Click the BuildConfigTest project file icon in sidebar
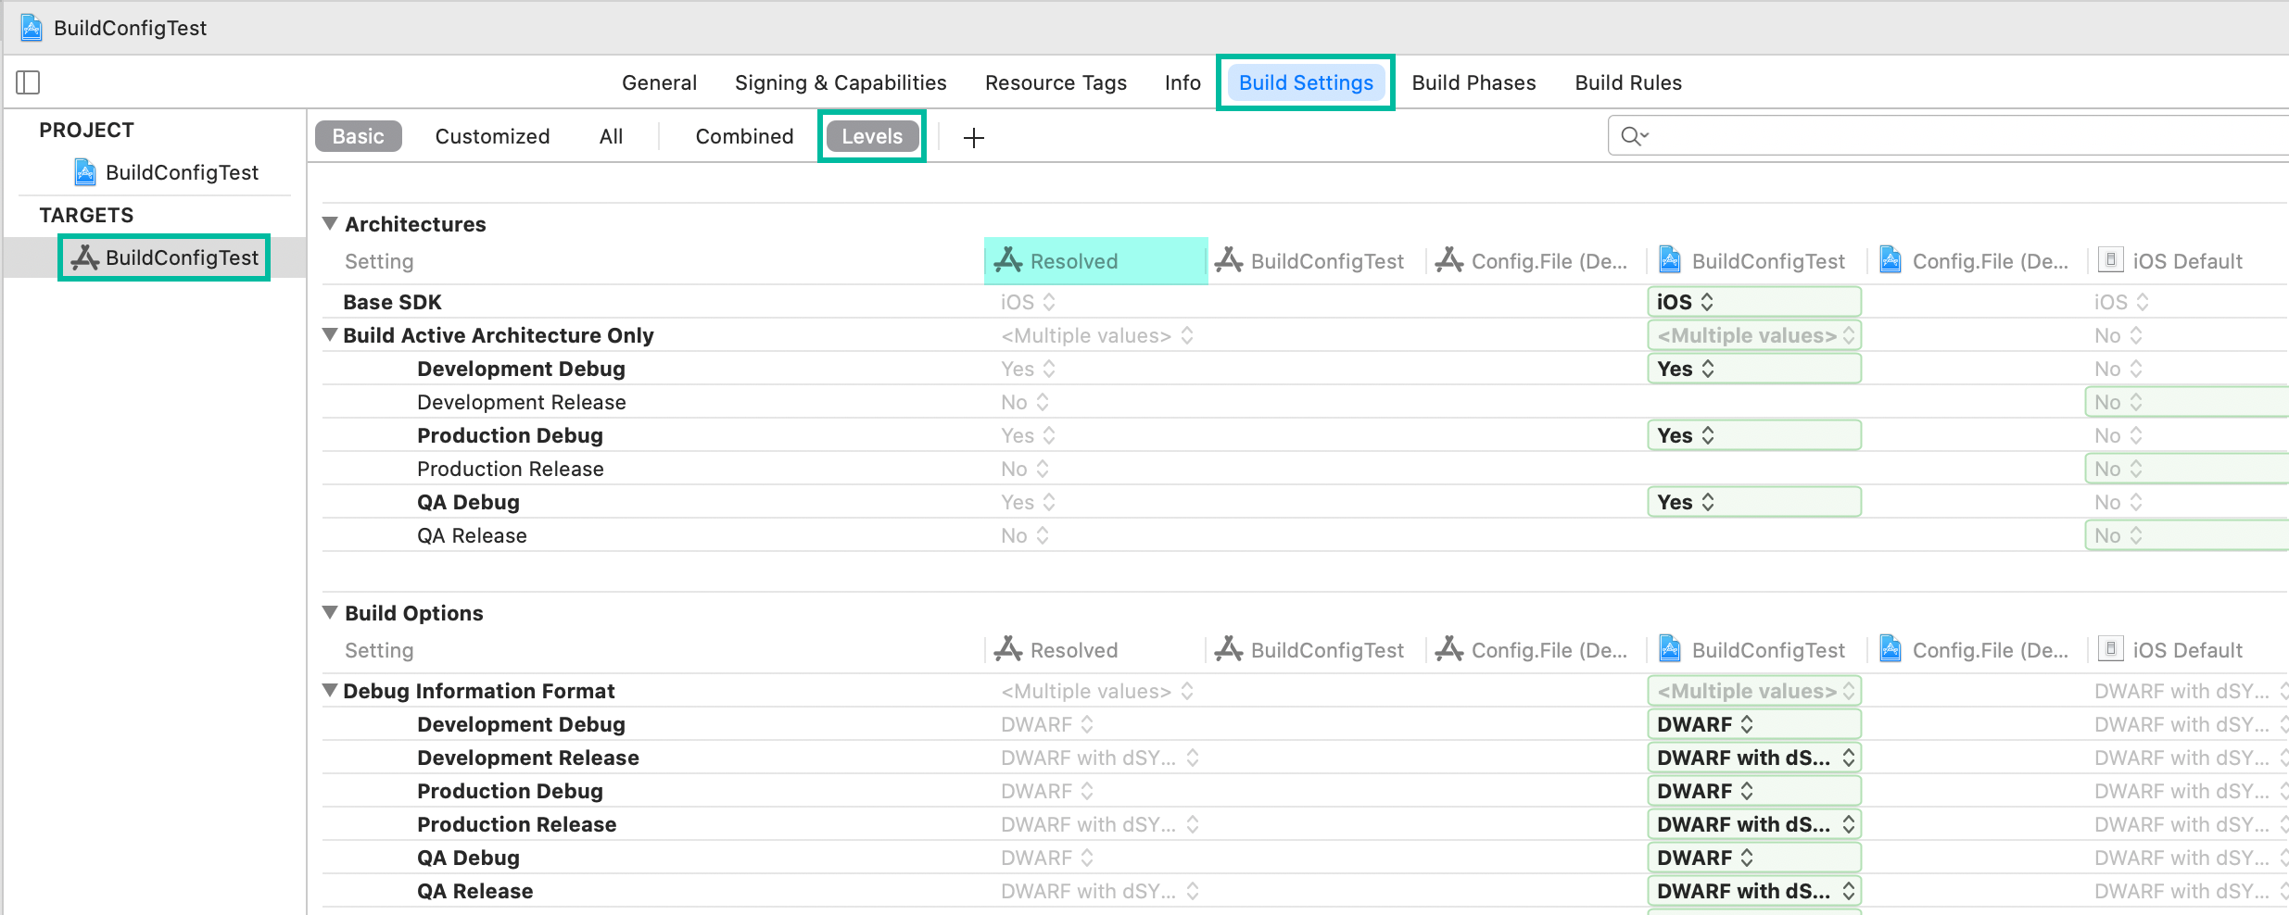This screenshot has height=915, width=2289. (85, 172)
